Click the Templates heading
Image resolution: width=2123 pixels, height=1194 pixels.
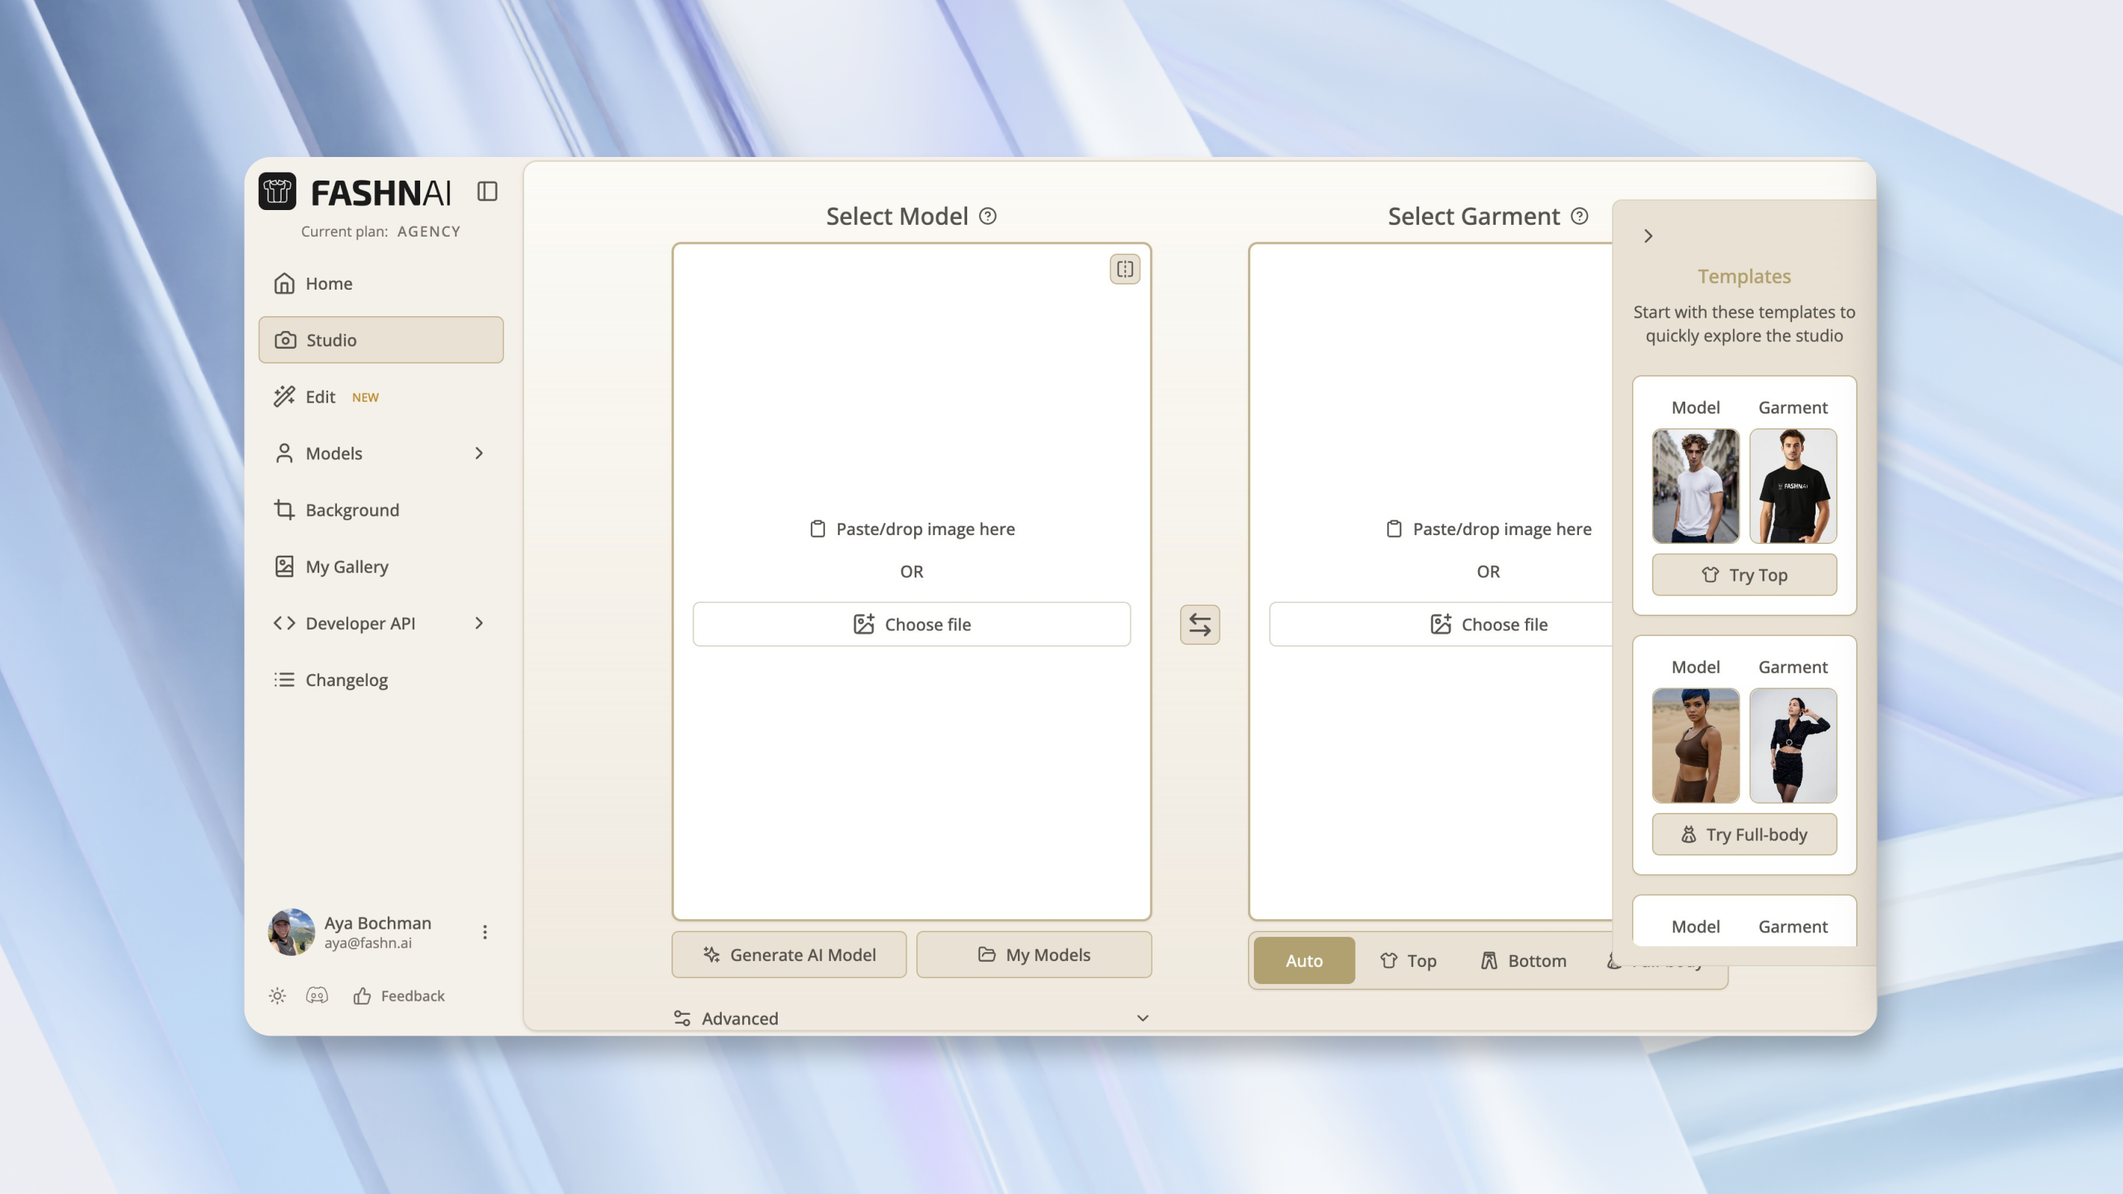point(1744,276)
